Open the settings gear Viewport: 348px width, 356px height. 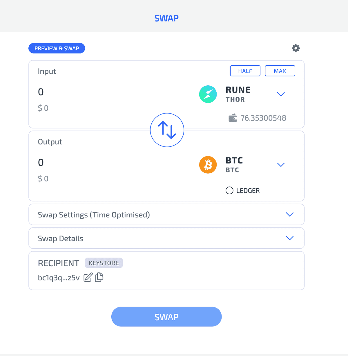(x=296, y=48)
